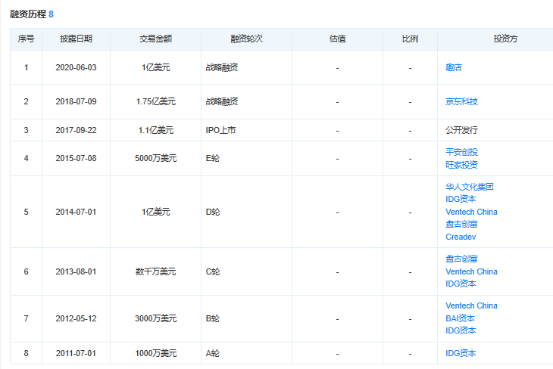Select the date 2018-07-09

(76, 101)
